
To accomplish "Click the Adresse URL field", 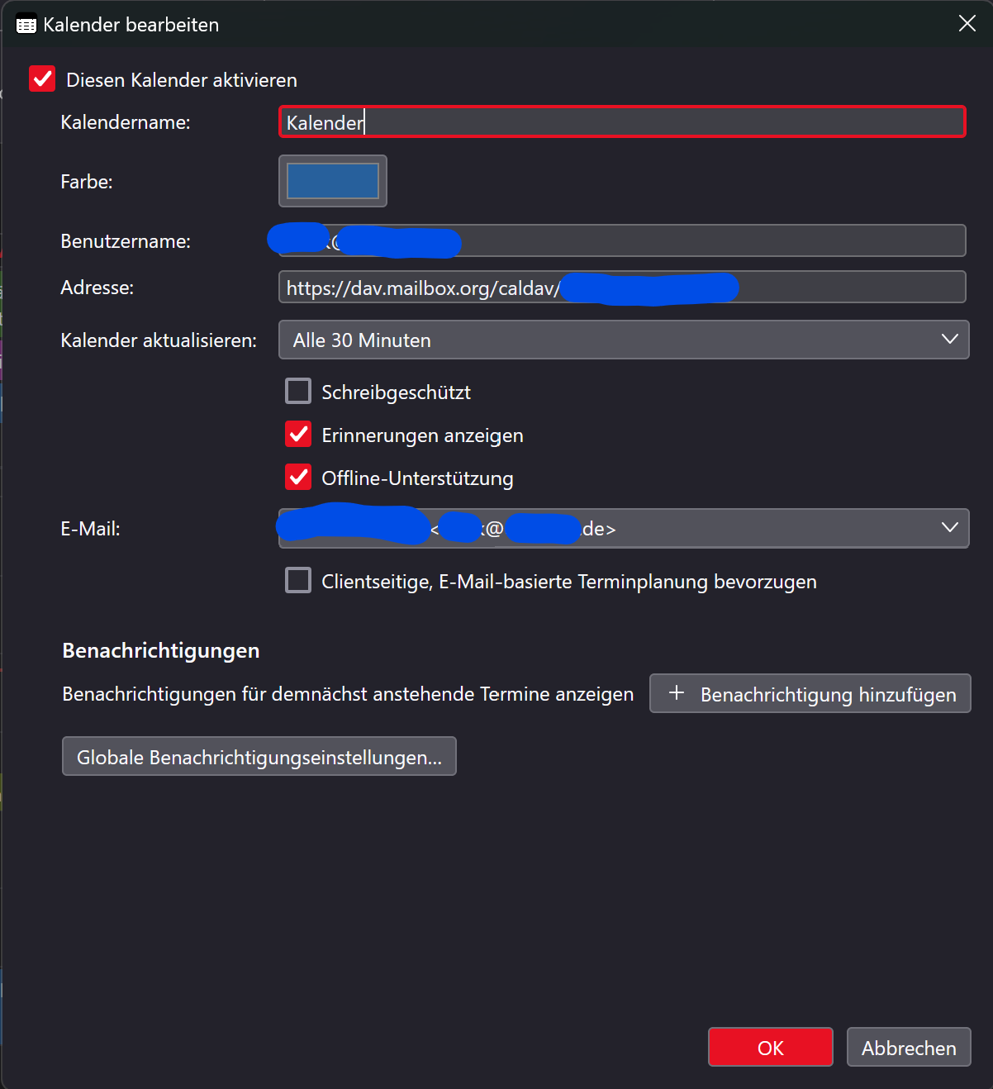I will (x=622, y=288).
